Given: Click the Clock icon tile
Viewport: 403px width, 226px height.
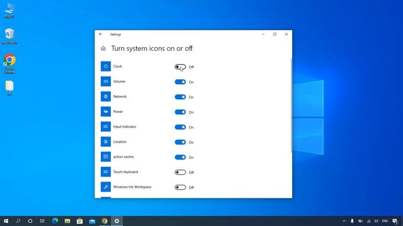Looking at the screenshot, I should coord(106,67).
